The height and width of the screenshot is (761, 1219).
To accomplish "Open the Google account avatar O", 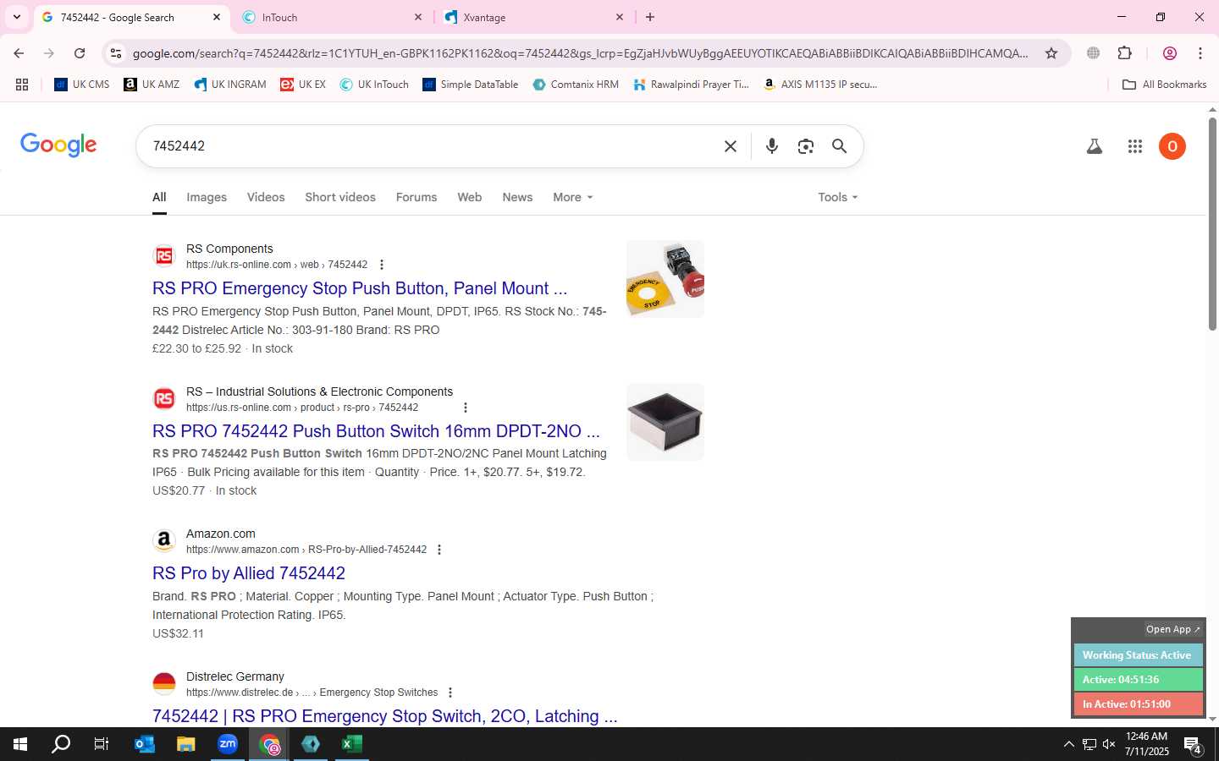I will pyautogui.click(x=1172, y=146).
